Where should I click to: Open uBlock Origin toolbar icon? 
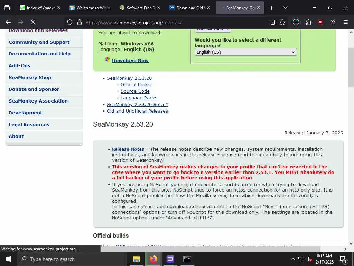[x=321, y=22]
